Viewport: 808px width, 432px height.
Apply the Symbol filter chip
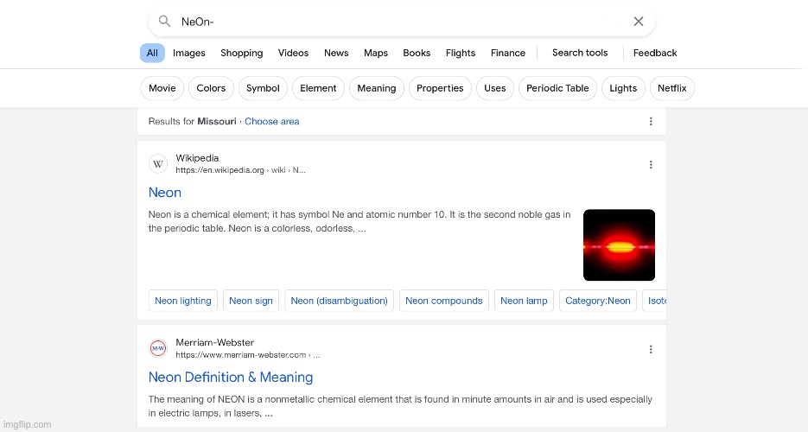263,88
